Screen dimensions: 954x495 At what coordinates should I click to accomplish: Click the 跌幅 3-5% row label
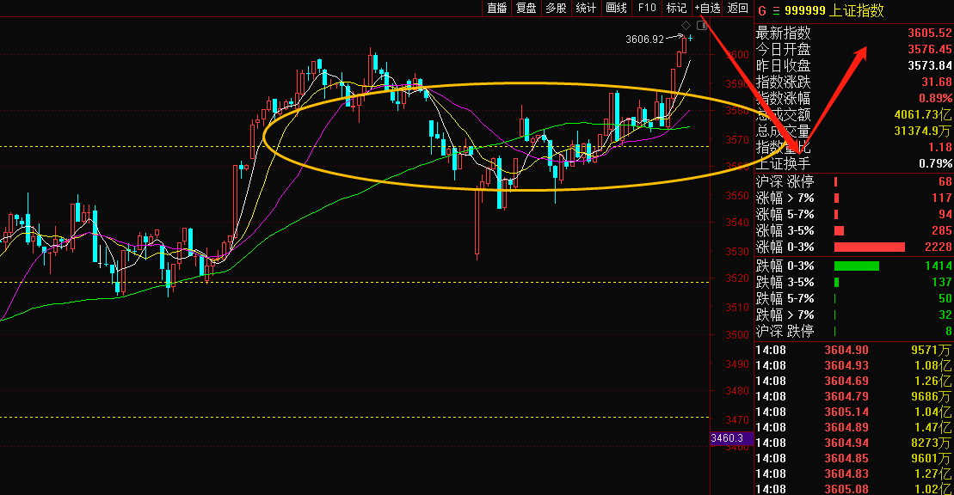[x=785, y=282]
